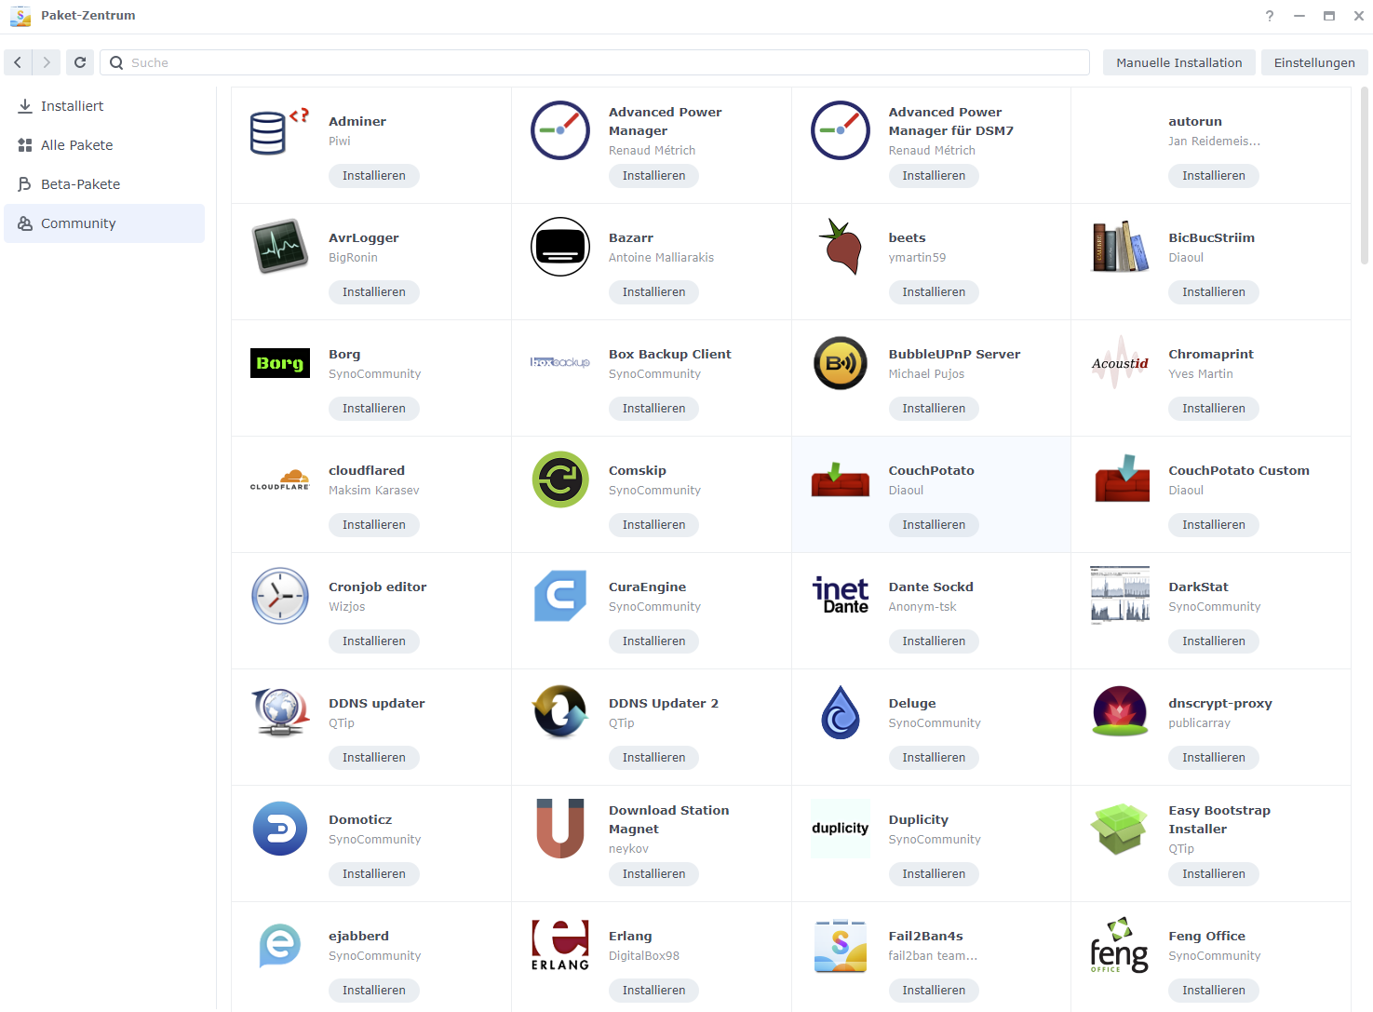
Task: Open the cloudflared Cloudflare icon
Action: 280,479
